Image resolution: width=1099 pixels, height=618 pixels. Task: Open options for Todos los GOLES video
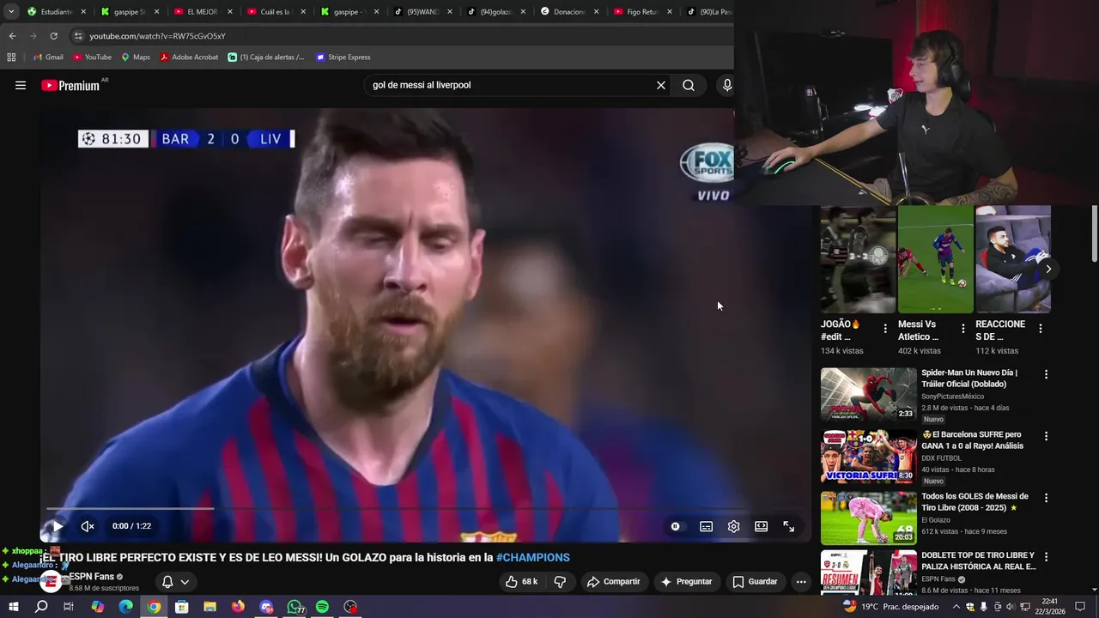point(1046,498)
